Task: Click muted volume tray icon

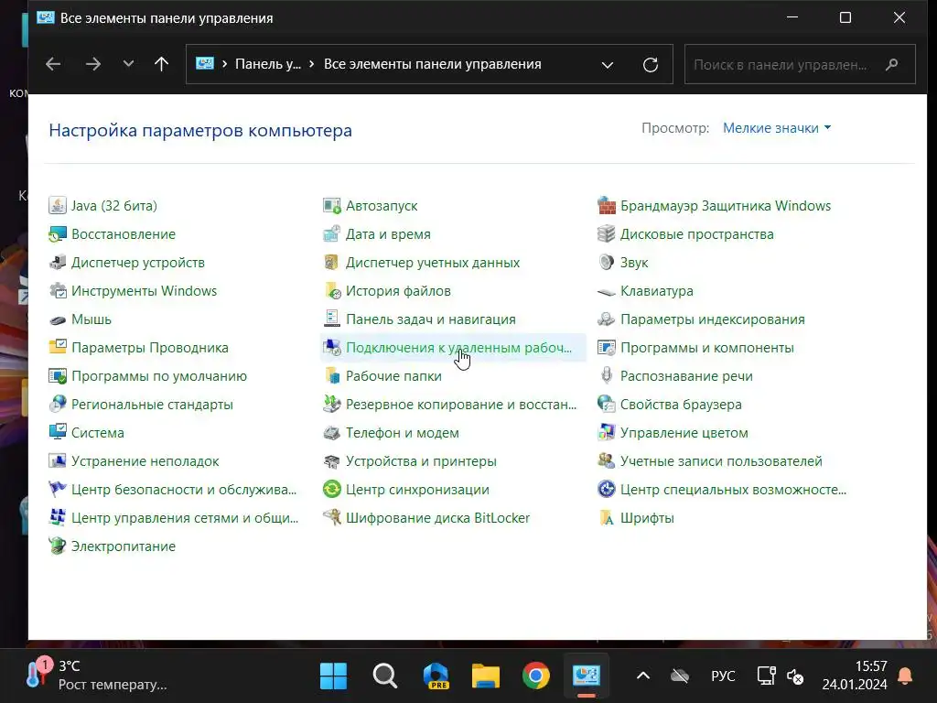Action: tap(795, 676)
